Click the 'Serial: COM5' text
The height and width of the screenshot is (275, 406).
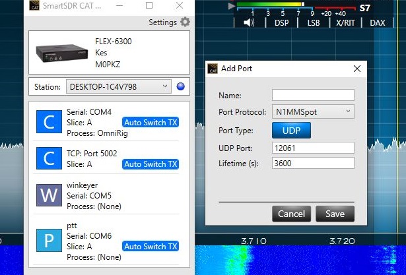(x=89, y=196)
